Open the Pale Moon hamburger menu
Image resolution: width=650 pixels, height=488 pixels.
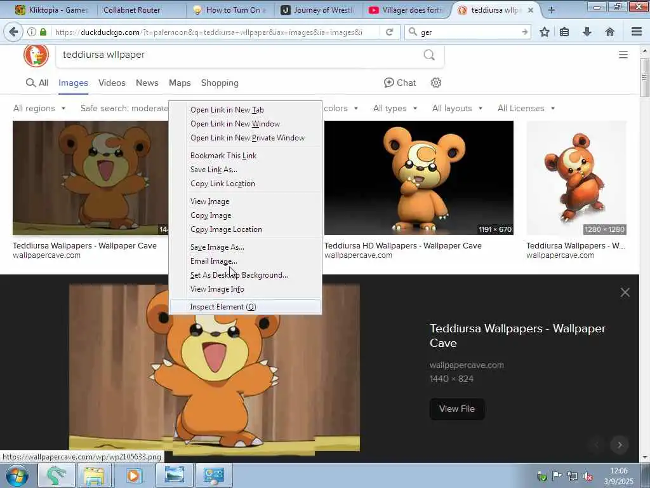coord(637,32)
